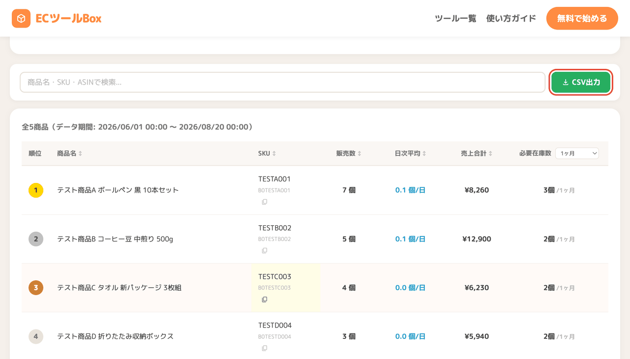Click the 無料で始める button

582,19
